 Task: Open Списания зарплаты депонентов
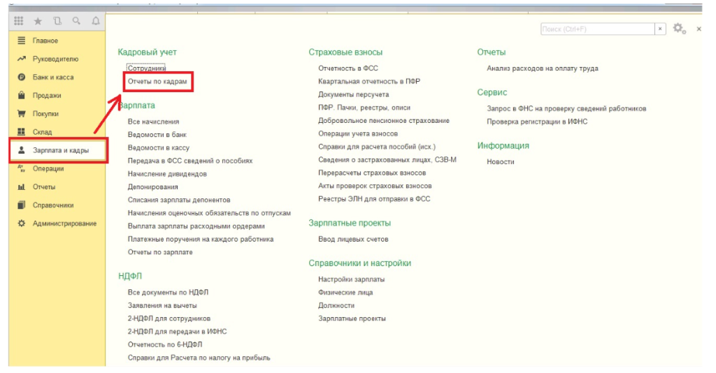(179, 200)
